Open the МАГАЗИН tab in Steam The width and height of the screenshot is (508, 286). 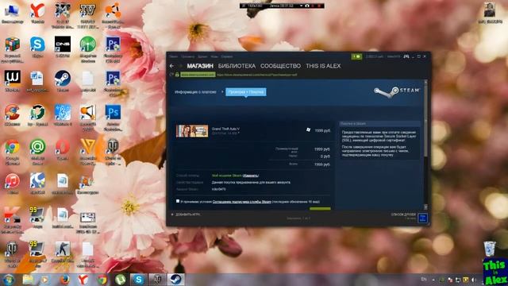(200, 66)
